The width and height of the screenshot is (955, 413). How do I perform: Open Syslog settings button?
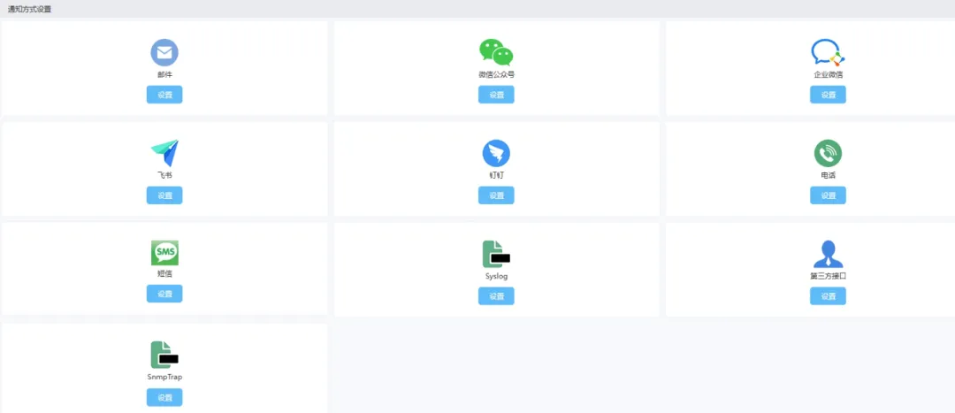496,296
